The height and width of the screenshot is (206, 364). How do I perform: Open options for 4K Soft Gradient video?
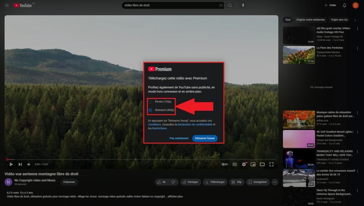pos(358,132)
